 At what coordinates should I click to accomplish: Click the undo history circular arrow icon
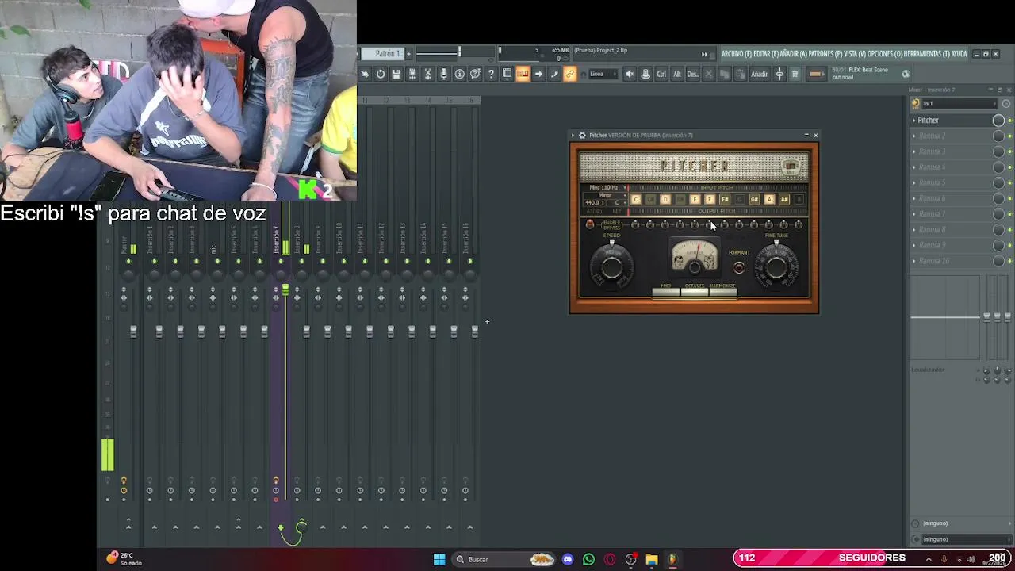380,74
